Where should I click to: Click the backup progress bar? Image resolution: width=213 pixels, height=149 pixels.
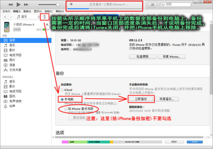pos(104,9)
